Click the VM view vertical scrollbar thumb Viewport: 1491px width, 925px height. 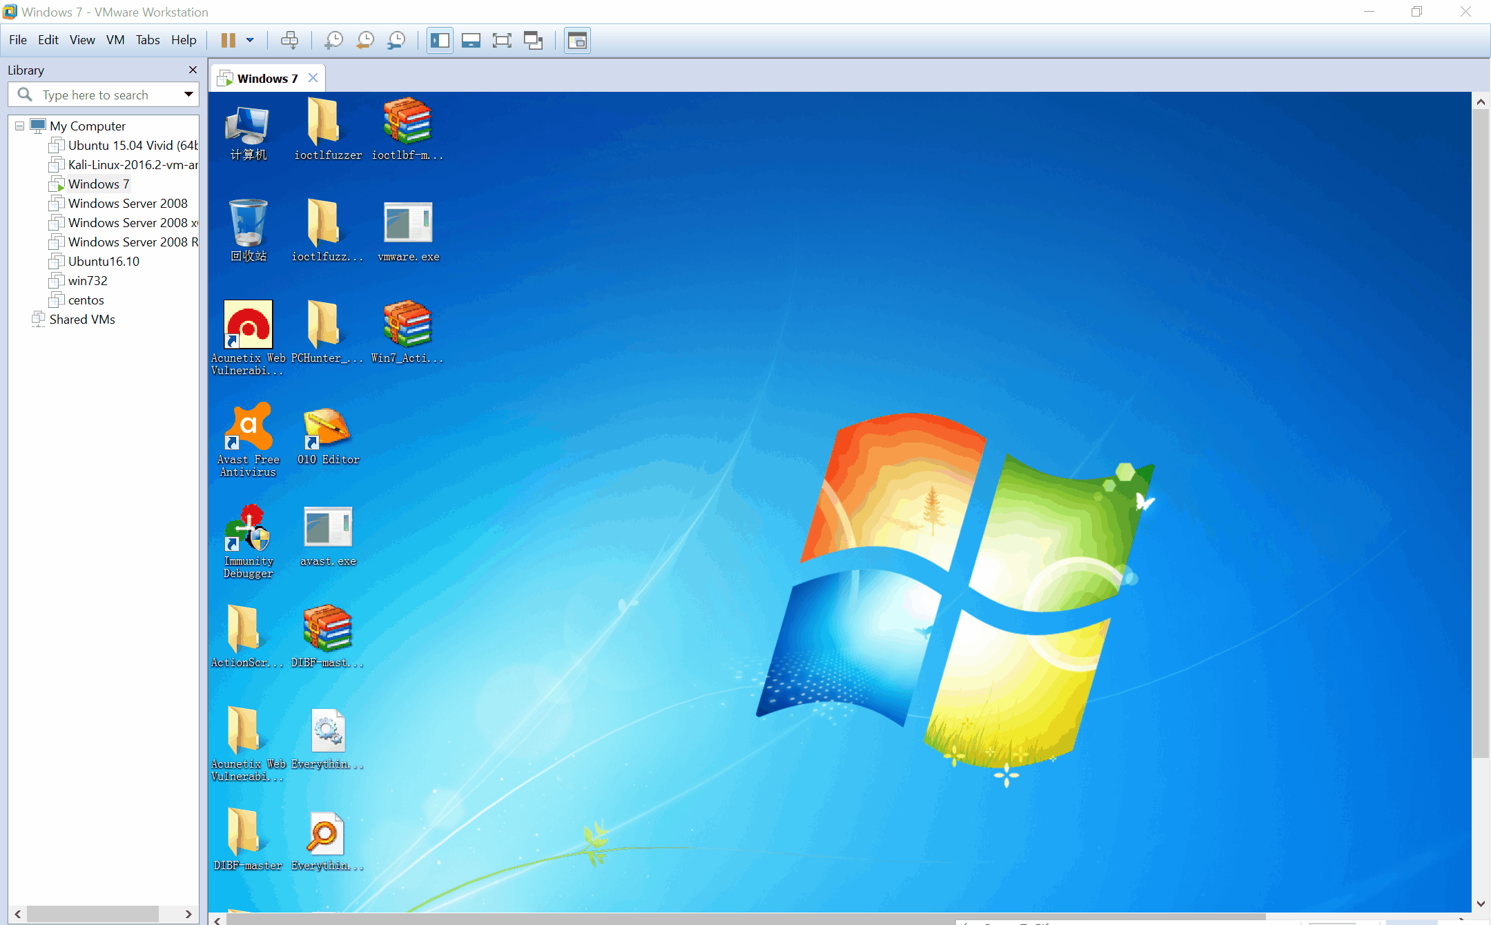(x=1481, y=434)
